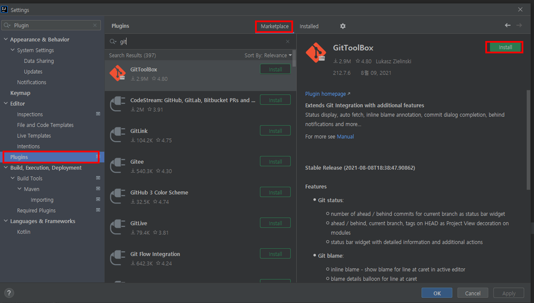This screenshot has height=303, width=534.
Task: Click 'Search Results (397)' label
Action: click(x=132, y=55)
